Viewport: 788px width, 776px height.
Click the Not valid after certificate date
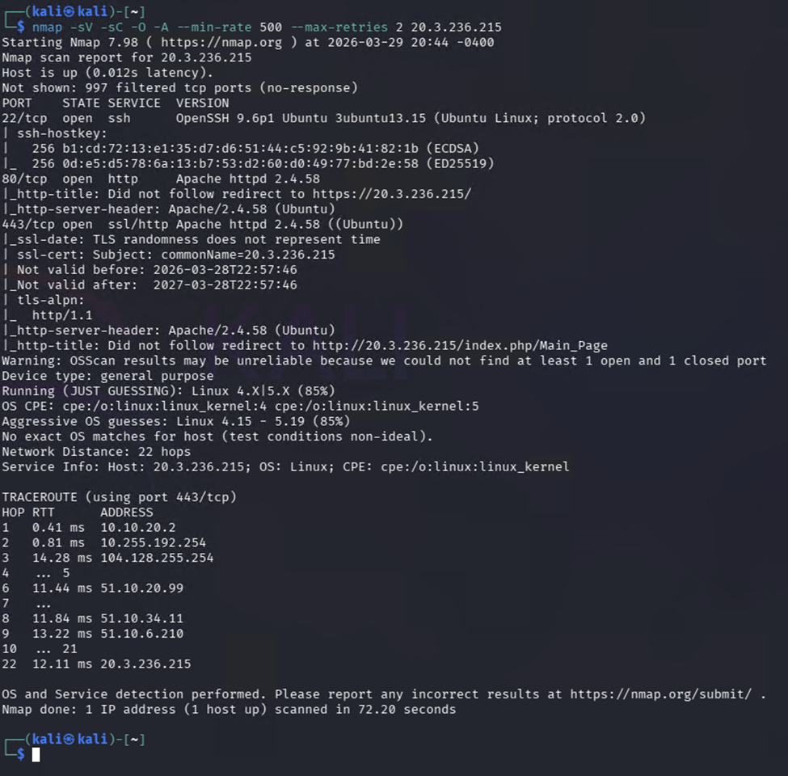[x=233, y=285]
